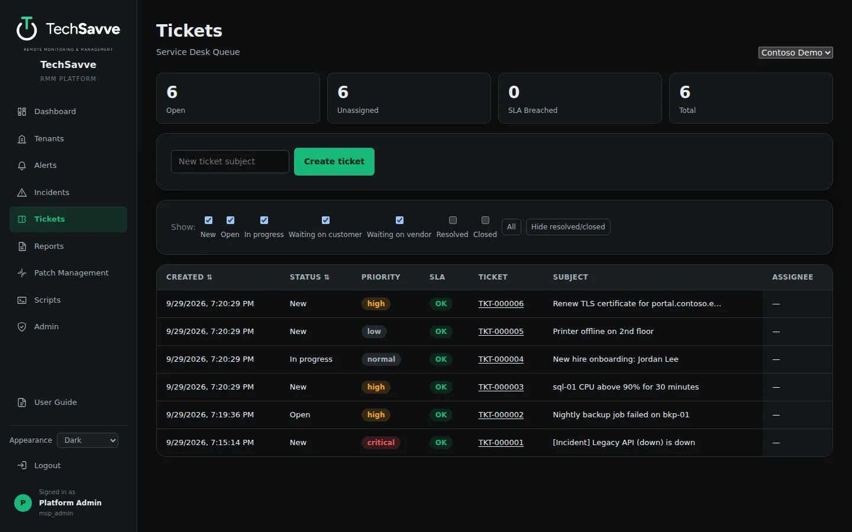Click '[Incident] Legacy API (down) is down'
Image resolution: width=852 pixels, height=532 pixels.
coord(624,443)
